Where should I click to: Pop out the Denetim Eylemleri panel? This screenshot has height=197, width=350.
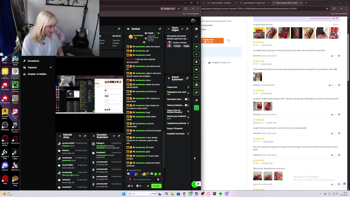pos(119,136)
